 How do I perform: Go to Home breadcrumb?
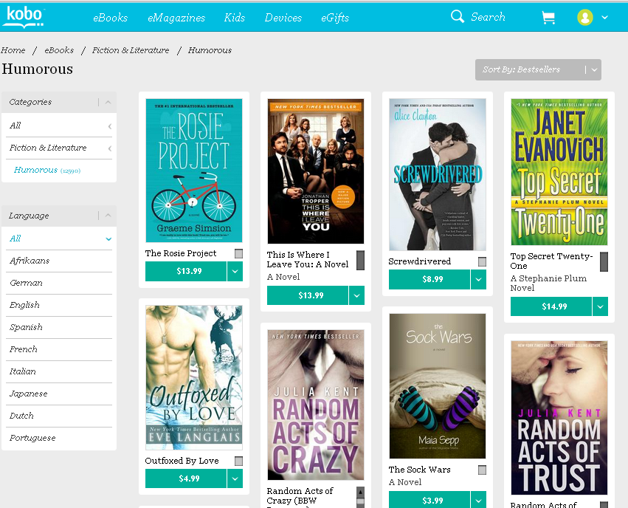tap(13, 50)
